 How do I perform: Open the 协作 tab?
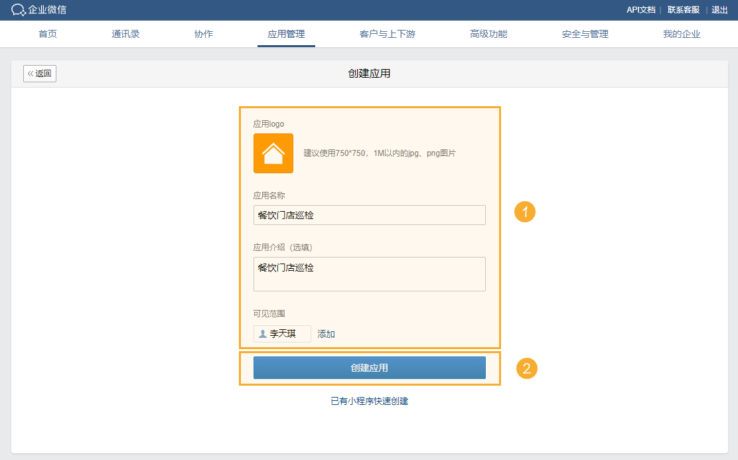pos(204,34)
